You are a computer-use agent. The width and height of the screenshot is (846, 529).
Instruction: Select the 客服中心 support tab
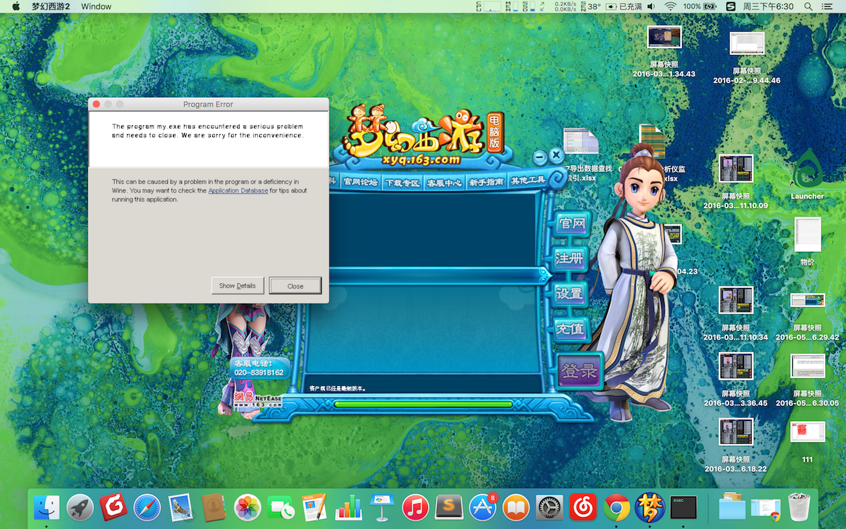click(444, 183)
